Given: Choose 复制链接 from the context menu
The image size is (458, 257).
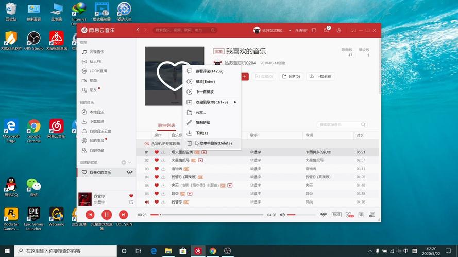Looking at the screenshot, I should click(203, 123).
